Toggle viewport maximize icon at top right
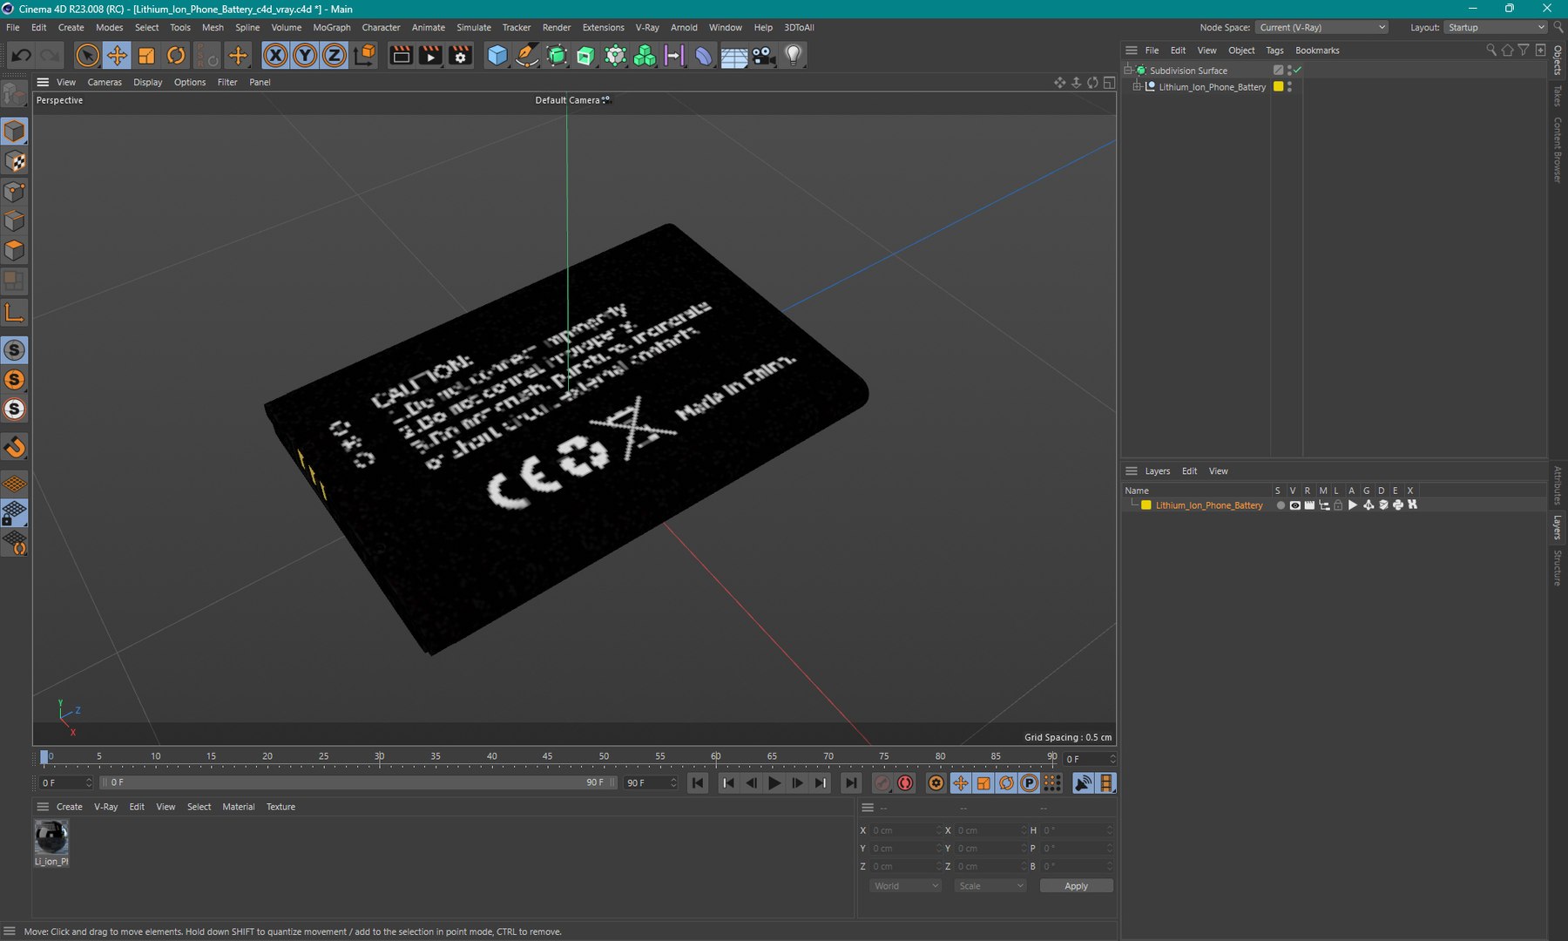The width and height of the screenshot is (1568, 941). [x=1109, y=83]
